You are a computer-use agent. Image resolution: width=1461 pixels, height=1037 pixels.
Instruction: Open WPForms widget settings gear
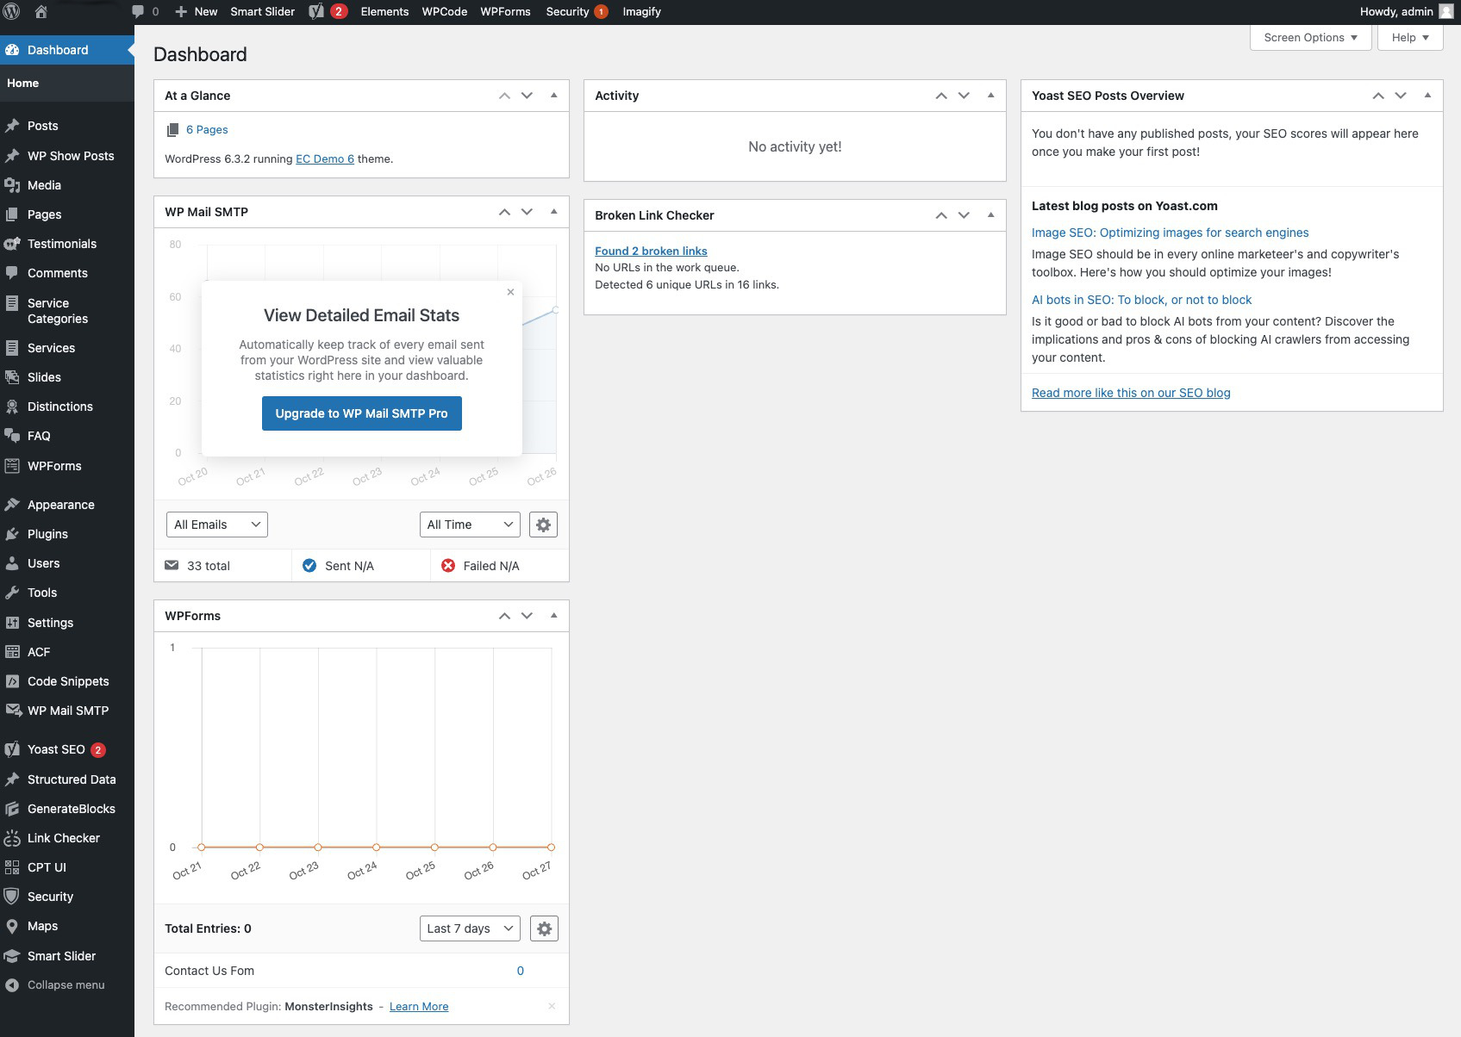tap(544, 928)
